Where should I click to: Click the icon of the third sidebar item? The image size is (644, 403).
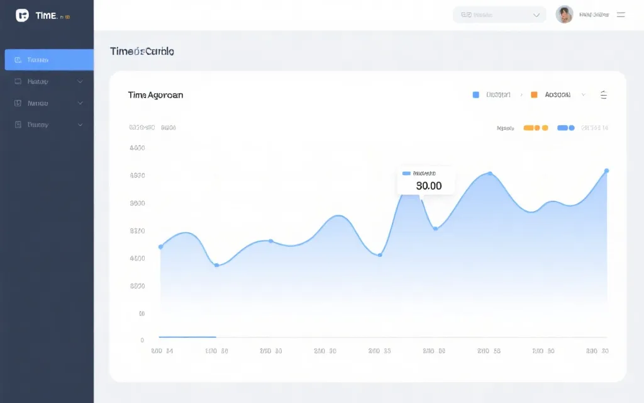(18, 103)
